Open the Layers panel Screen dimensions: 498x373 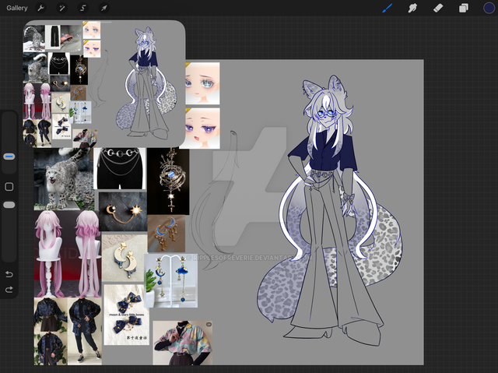[463, 8]
